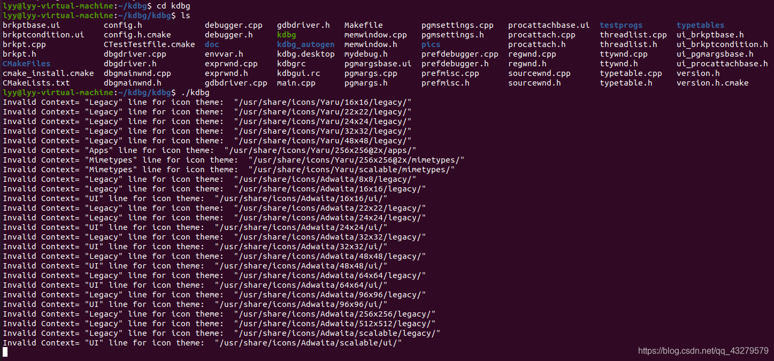774x361 pixels.
Task: Click the blog.csdn.net watermark URL
Action: [703, 351]
